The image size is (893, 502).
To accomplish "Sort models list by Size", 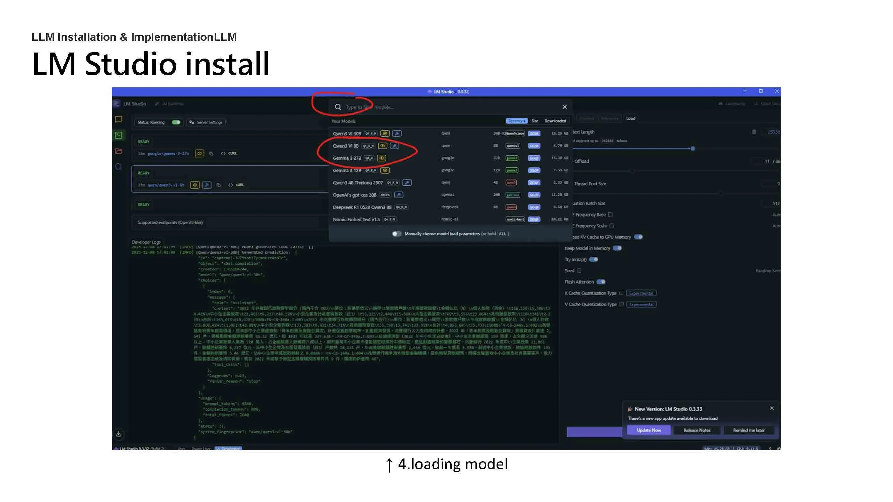I will tap(535, 121).
